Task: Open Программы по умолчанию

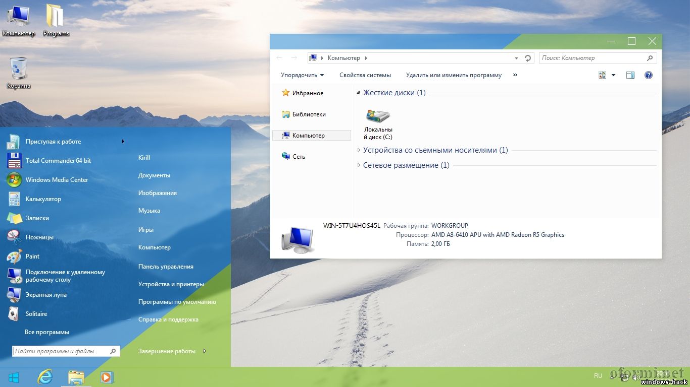Action: point(177,302)
